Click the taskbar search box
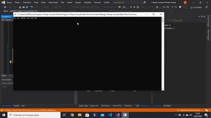This screenshot has height=118, width=211. pyautogui.click(x=34, y=115)
